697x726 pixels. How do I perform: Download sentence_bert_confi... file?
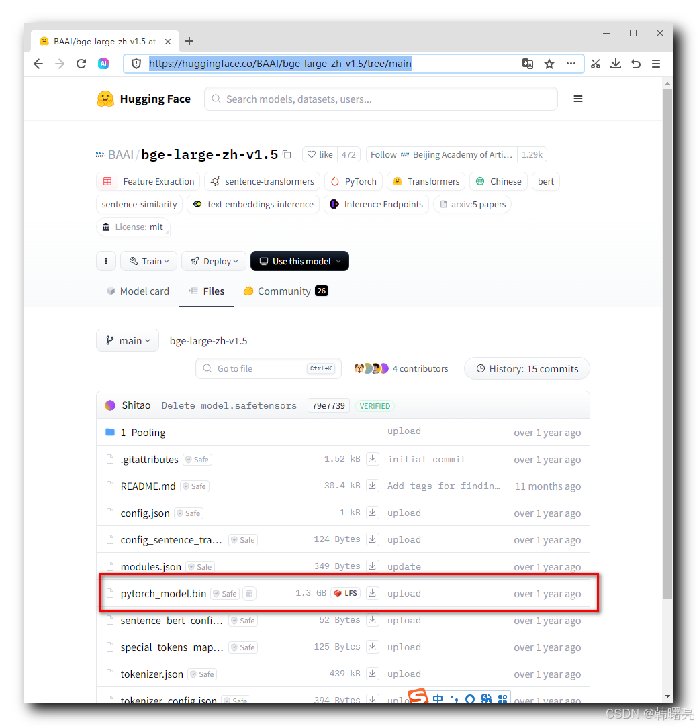[372, 620]
